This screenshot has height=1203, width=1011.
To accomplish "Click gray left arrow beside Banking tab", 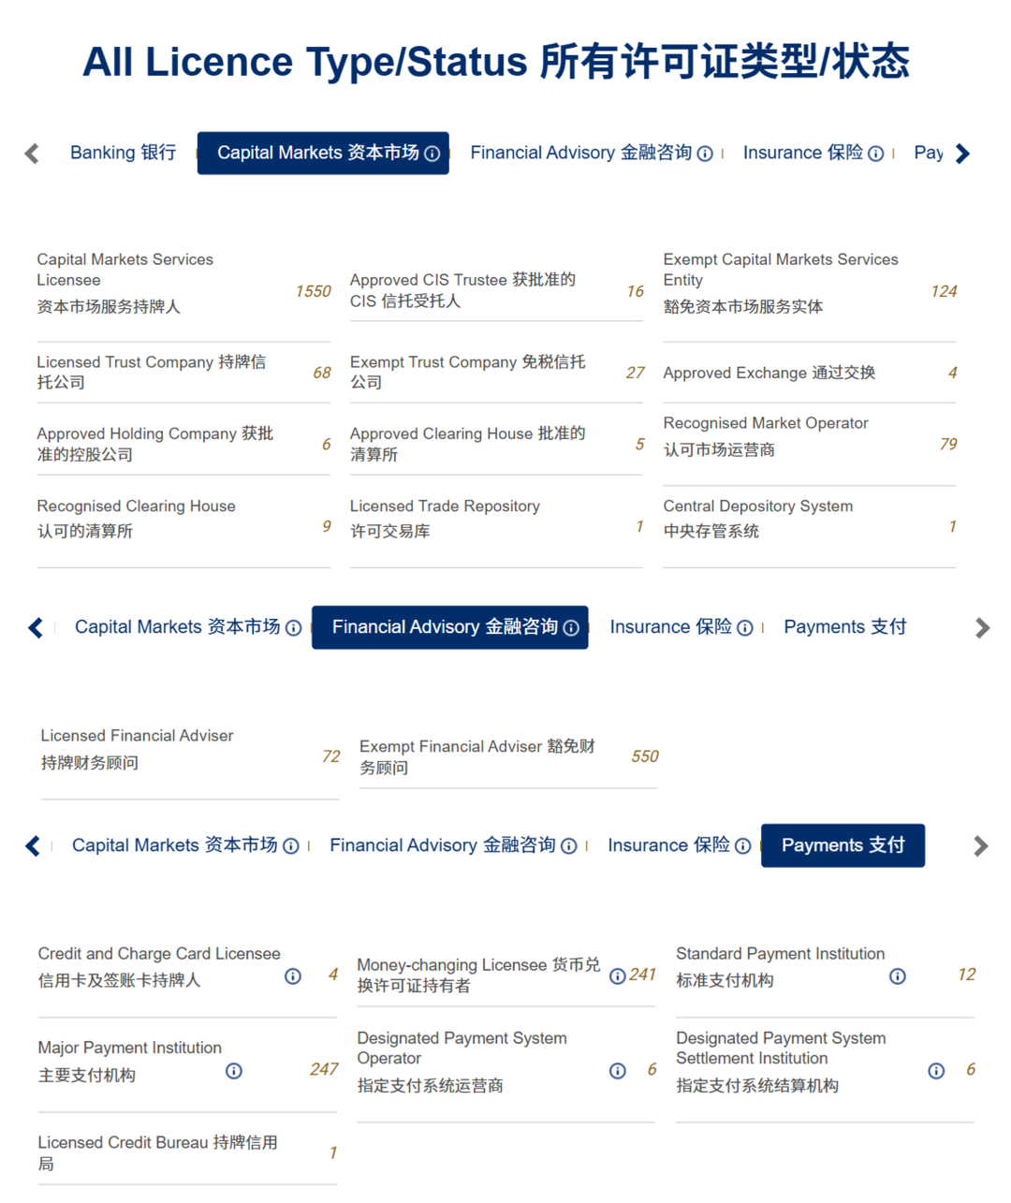I will tap(32, 154).
